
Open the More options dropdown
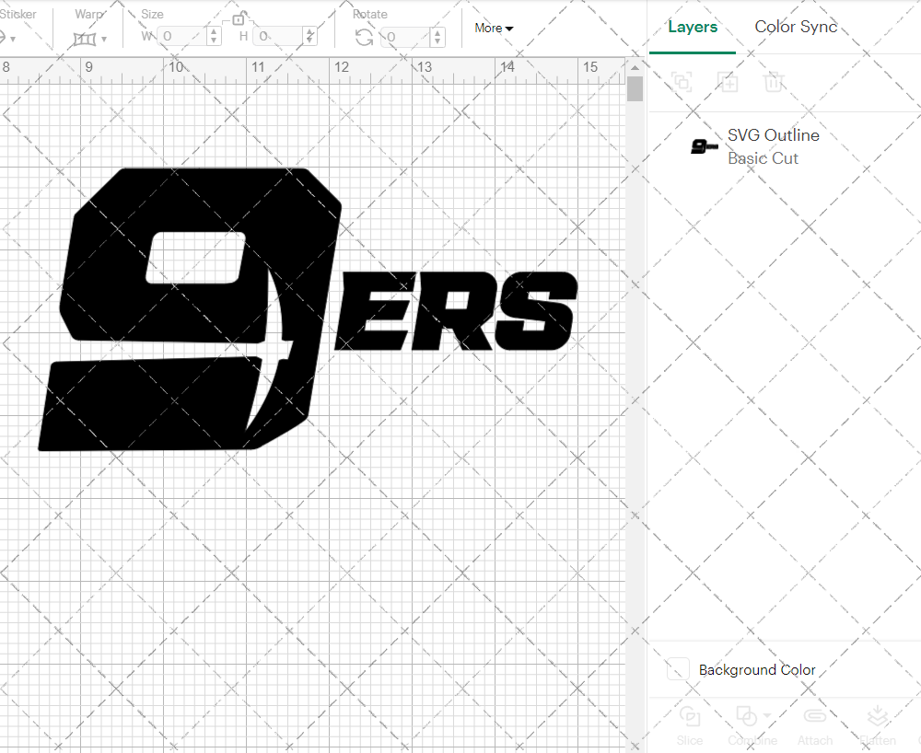(x=494, y=28)
